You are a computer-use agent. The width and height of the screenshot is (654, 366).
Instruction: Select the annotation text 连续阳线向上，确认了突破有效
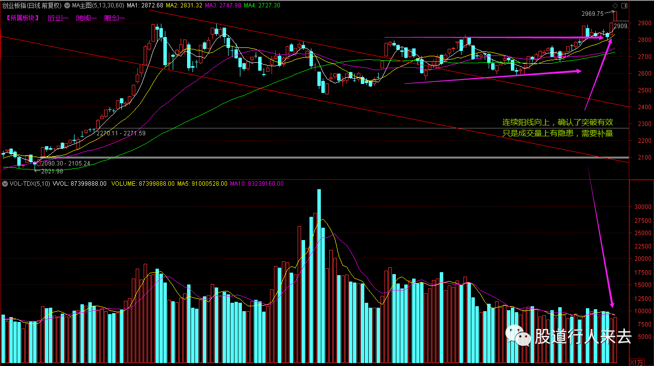coord(558,122)
